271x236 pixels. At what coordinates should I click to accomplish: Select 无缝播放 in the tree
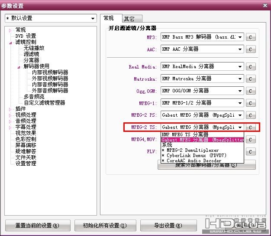(x=34, y=48)
